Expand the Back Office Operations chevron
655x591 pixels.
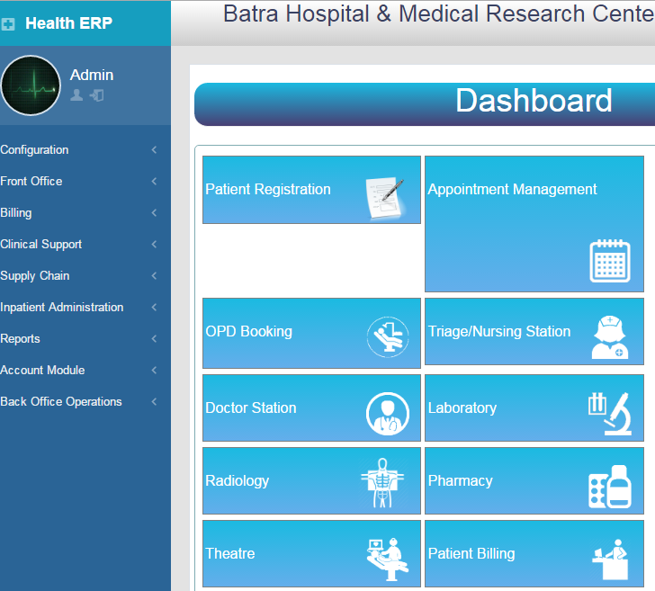154,402
